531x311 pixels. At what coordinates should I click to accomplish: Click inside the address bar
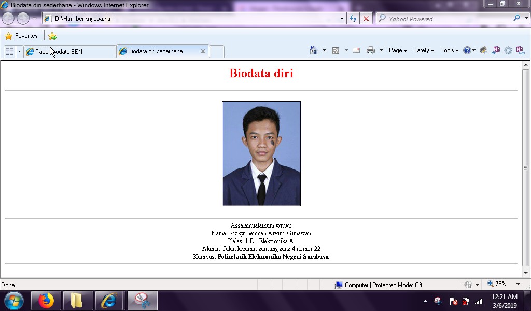pyautogui.click(x=192, y=18)
